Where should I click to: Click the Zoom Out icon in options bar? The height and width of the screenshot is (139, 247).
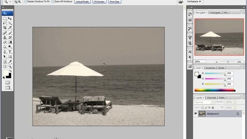pyautogui.click(x=19, y=2)
